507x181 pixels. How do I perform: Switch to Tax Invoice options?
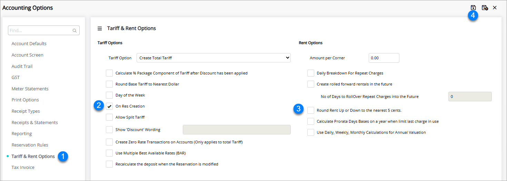(x=23, y=168)
